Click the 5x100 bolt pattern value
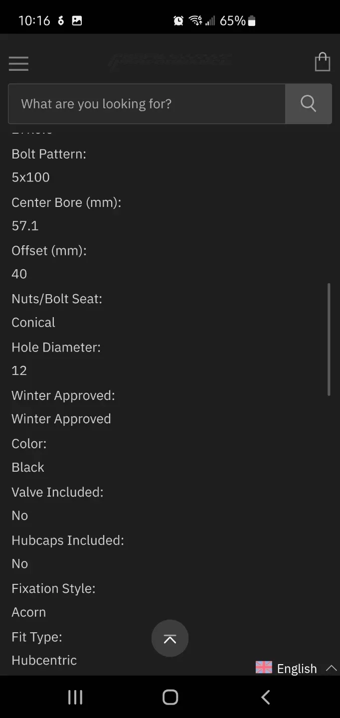340x718 pixels. (x=31, y=178)
